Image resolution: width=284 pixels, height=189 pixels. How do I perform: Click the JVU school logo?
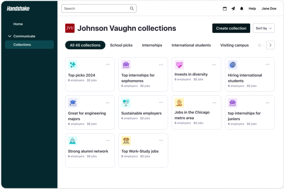tap(70, 28)
